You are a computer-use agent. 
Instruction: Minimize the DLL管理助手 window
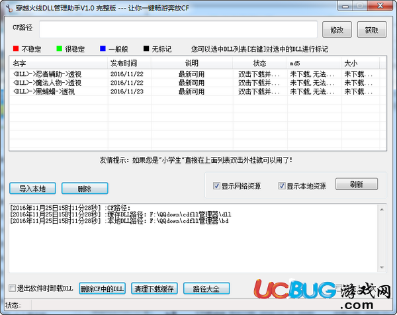345,5
